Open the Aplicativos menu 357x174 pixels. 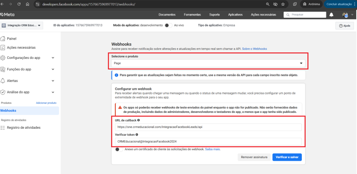click(x=235, y=14)
